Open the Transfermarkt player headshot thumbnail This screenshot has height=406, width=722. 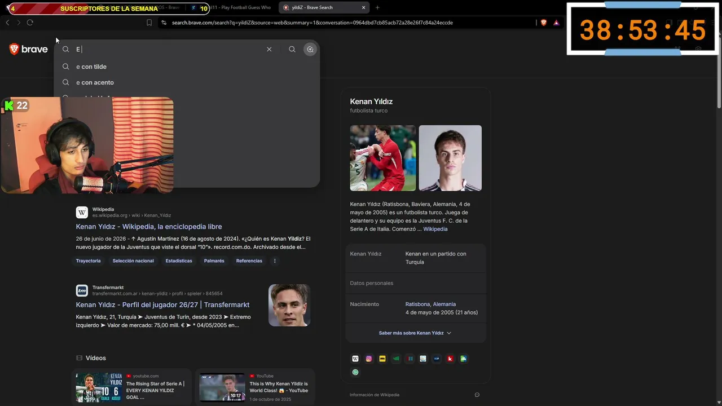point(289,305)
